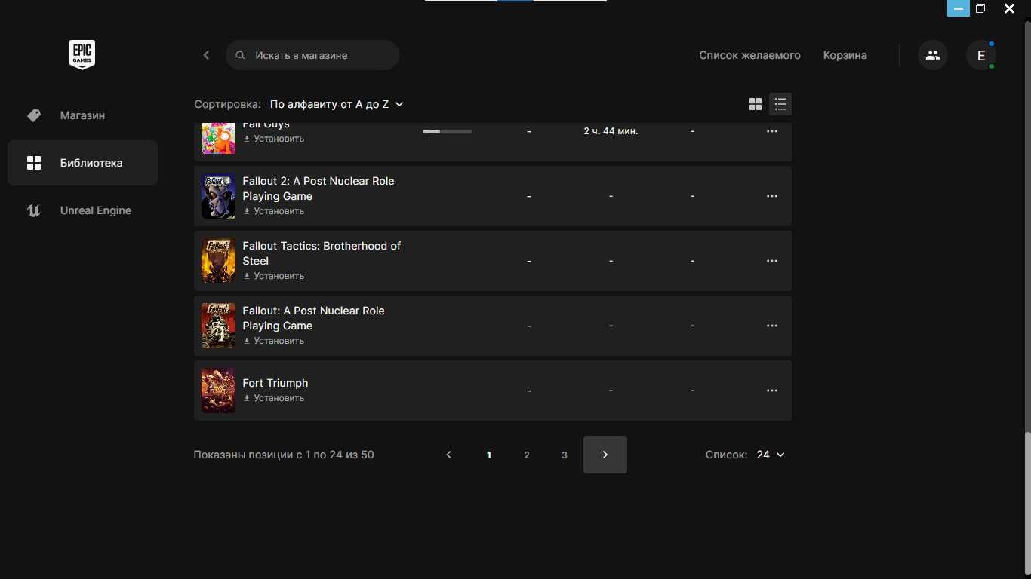
Task: Minimize the launcher window
Action: pos(959,8)
